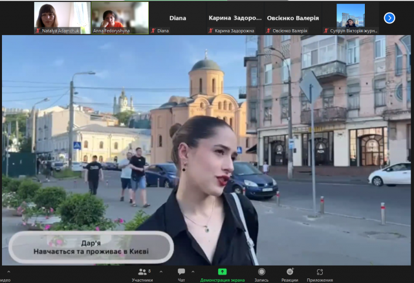The image size is (414, 283).
Task: Click Овсієнко Валерія's participant tile
Action: point(292,18)
